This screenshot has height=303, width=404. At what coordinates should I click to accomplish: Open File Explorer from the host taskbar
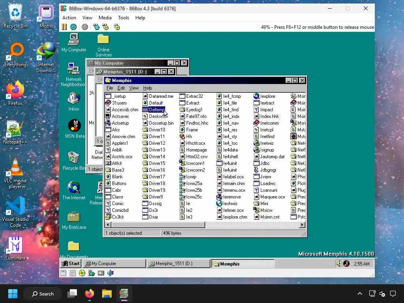107,294
